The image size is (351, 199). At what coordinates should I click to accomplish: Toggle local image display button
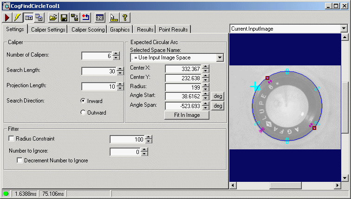29,18
